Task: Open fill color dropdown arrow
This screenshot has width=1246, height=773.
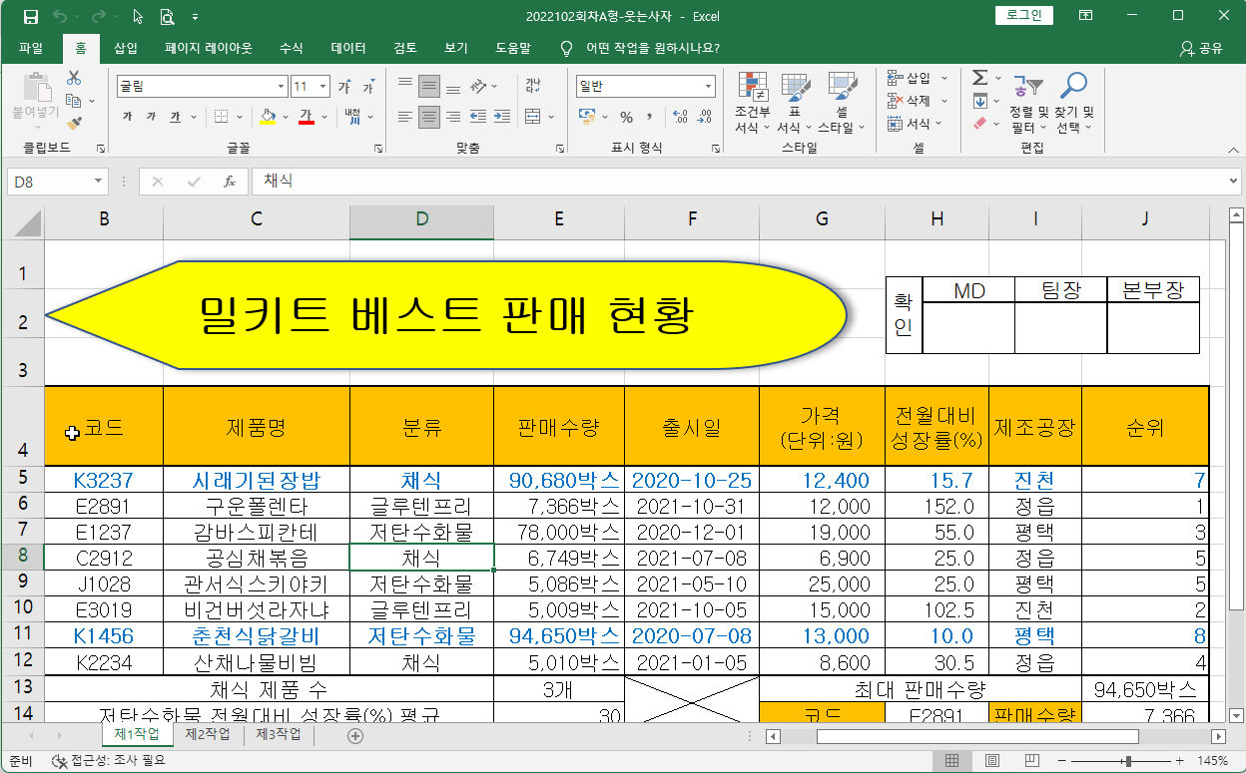Action: (x=284, y=117)
